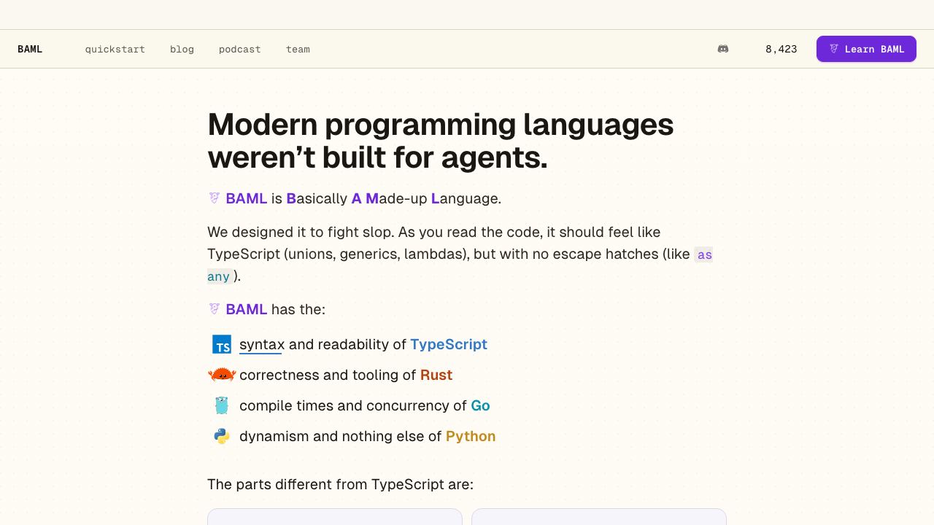Click purple 'BAML' before 'is Basically'
The width and height of the screenshot is (934, 525).
tap(247, 198)
